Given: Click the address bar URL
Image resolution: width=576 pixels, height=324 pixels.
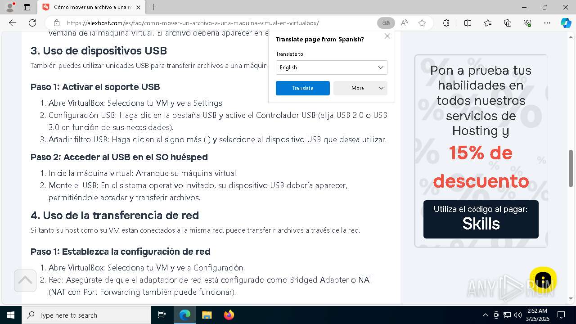Looking at the screenshot, I should click(x=193, y=23).
